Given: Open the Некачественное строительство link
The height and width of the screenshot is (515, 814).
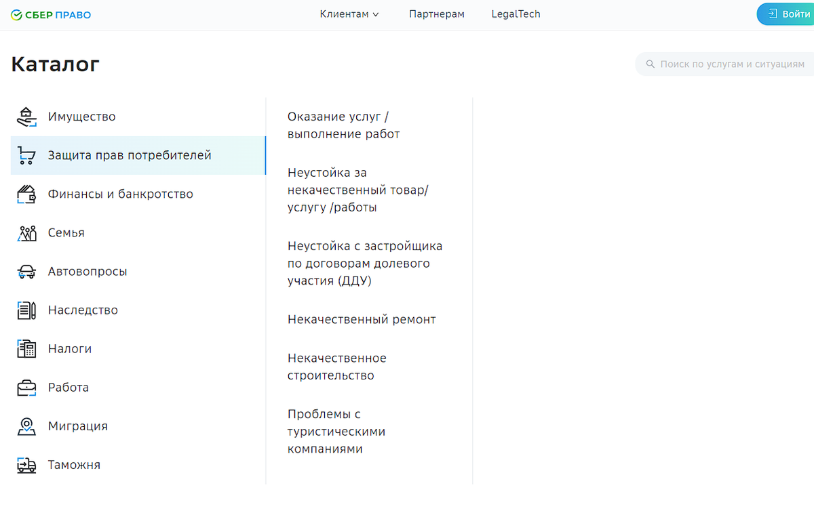Looking at the screenshot, I should click(337, 367).
